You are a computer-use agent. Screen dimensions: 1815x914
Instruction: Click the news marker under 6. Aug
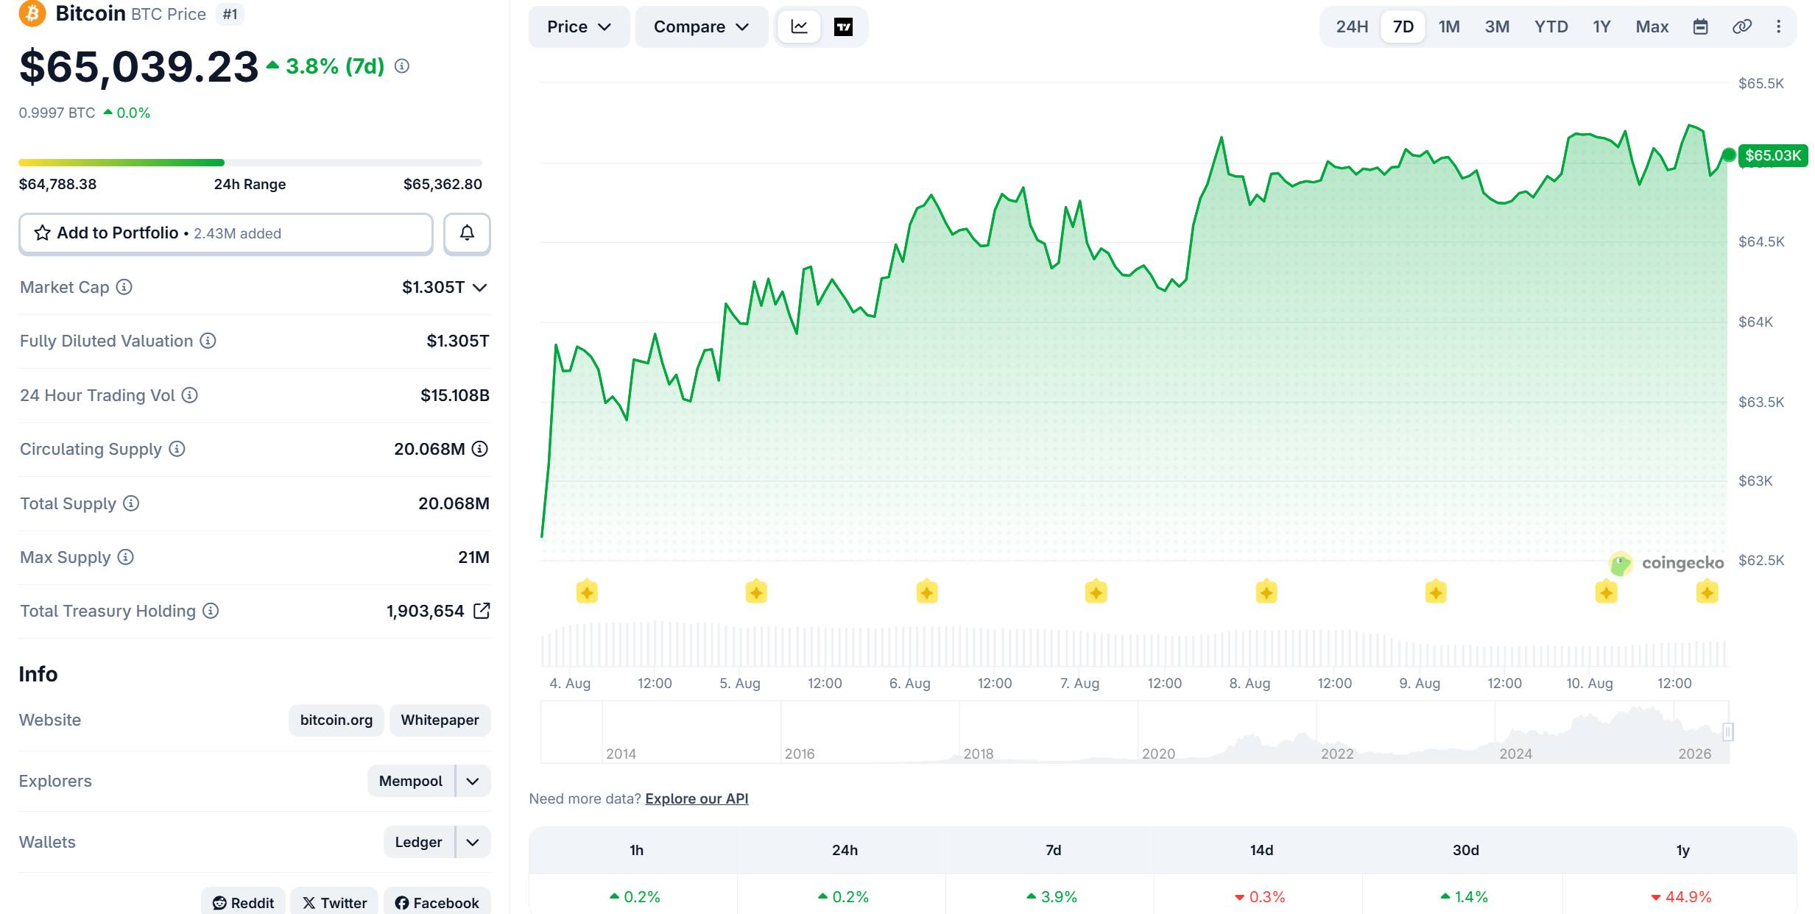926,592
